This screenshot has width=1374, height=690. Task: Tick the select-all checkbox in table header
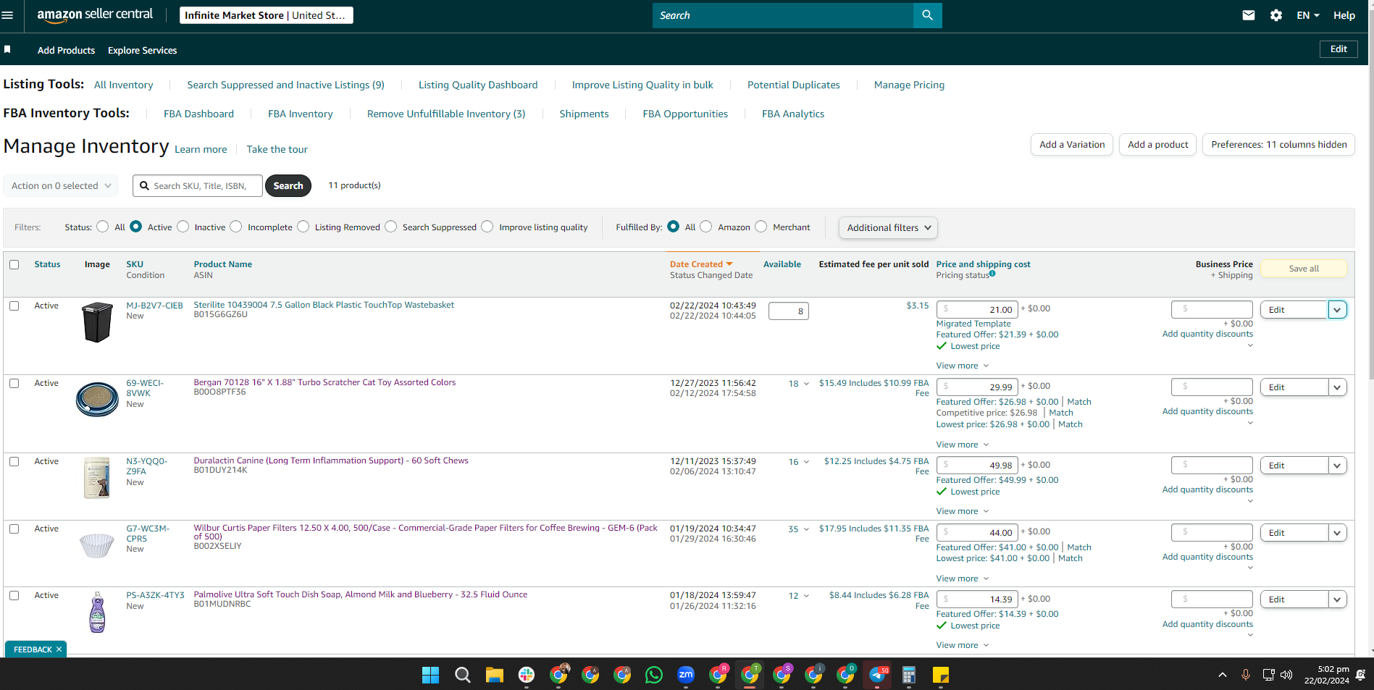[x=14, y=264]
